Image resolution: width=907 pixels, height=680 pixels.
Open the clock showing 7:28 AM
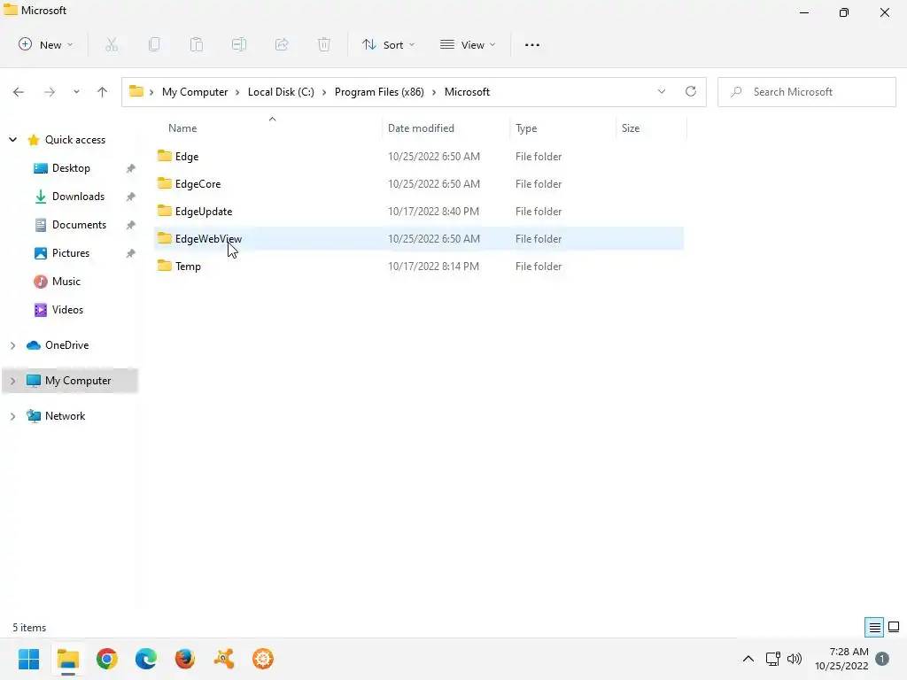(841, 659)
